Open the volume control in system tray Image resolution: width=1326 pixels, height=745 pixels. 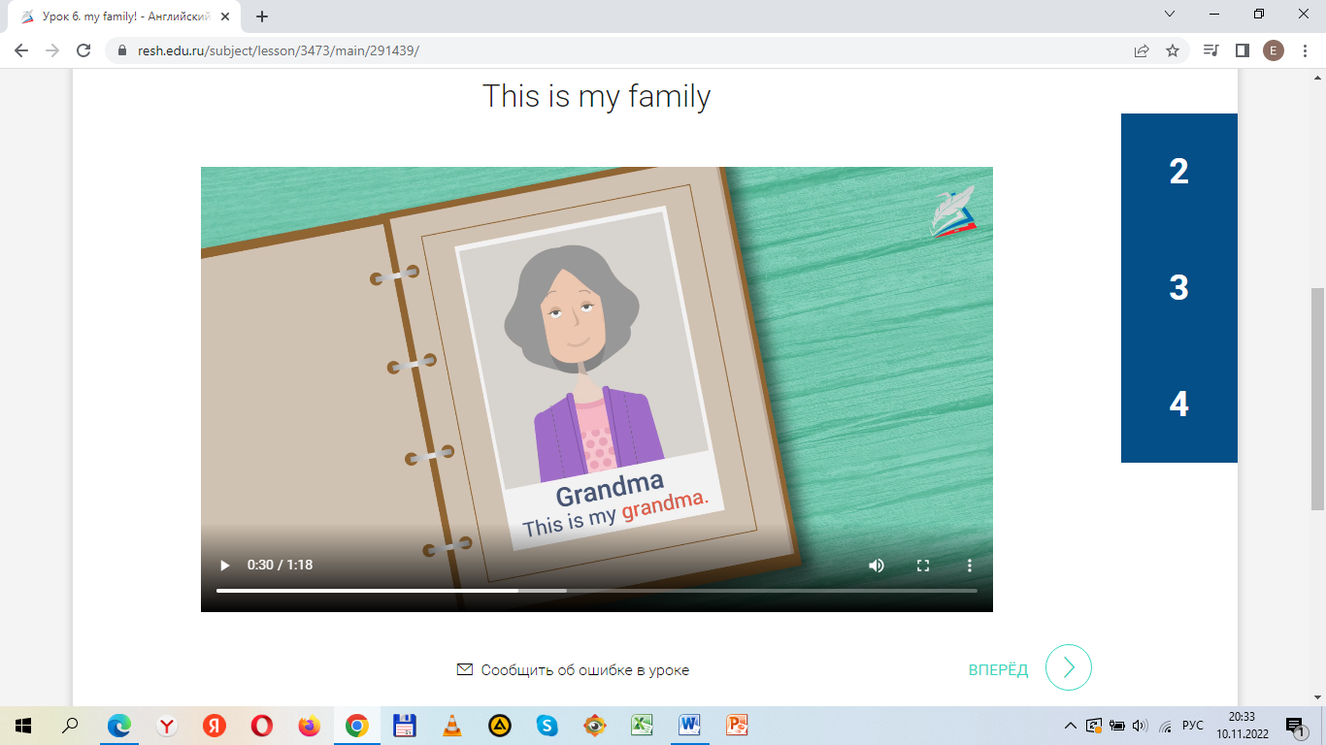pyautogui.click(x=1140, y=726)
